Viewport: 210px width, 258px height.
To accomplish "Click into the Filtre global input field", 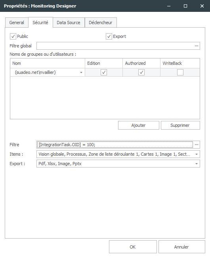I will [x=115, y=46].
